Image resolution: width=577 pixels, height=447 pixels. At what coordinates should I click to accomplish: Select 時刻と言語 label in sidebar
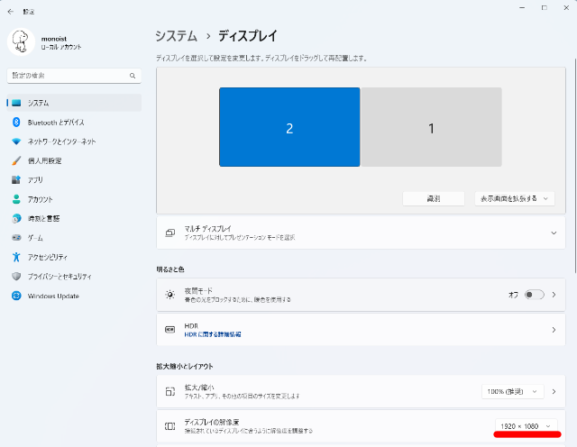43,218
